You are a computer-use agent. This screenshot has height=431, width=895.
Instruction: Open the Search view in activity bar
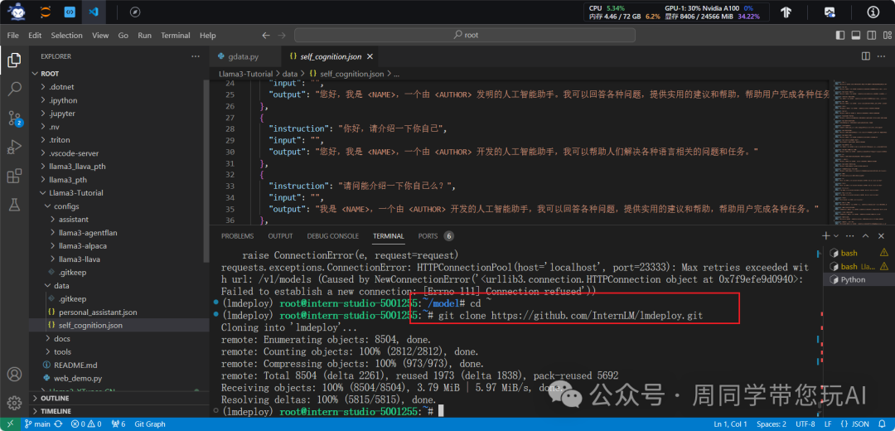(14, 89)
